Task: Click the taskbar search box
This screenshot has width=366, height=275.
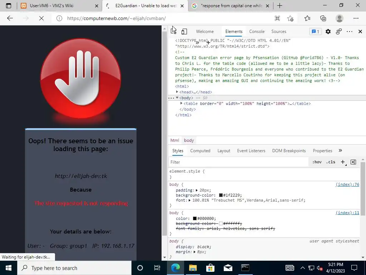Action: (x=74, y=268)
